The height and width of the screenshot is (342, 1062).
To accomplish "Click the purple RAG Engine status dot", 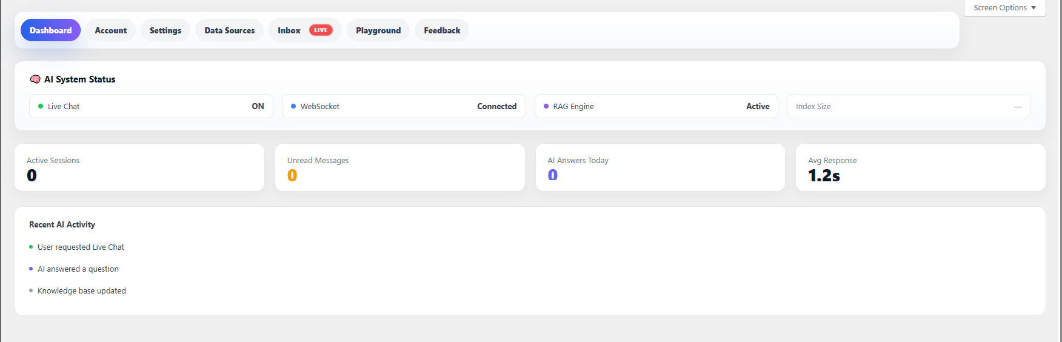I will [x=546, y=106].
